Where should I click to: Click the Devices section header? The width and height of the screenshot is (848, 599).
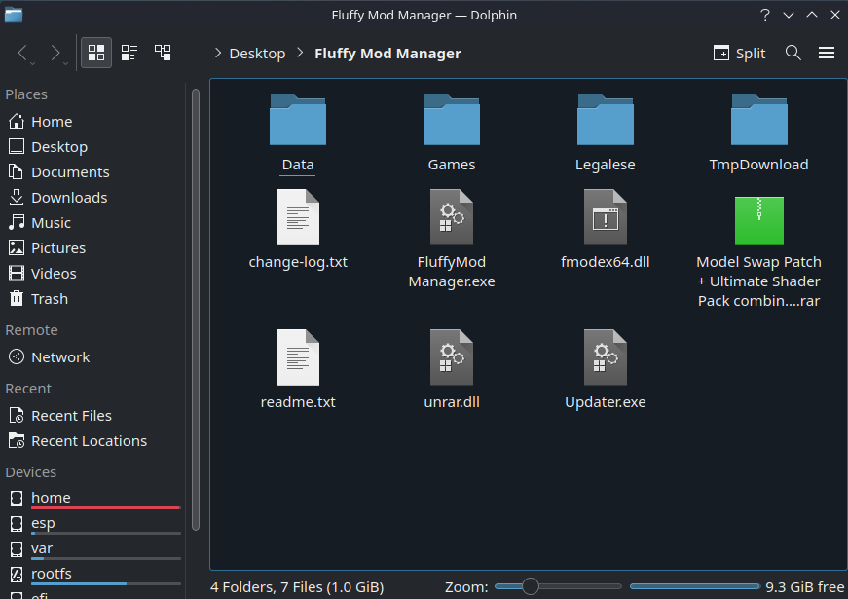[x=31, y=472]
